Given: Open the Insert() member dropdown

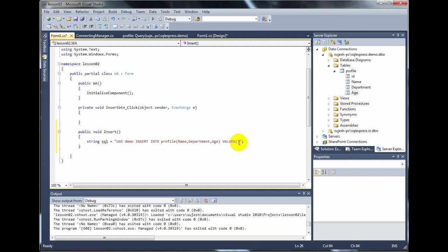Looking at the screenshot, I should (309, 43).
